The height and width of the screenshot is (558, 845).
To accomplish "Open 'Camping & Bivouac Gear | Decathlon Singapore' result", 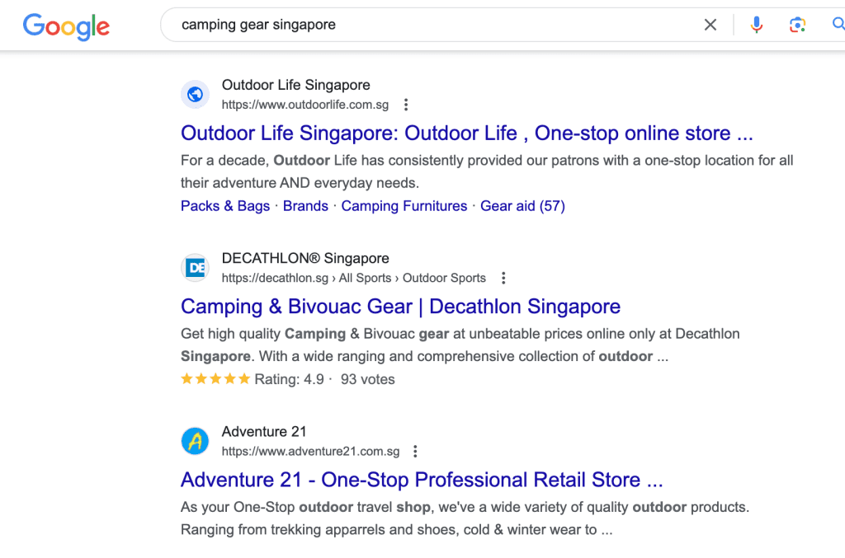I will 400,306.
